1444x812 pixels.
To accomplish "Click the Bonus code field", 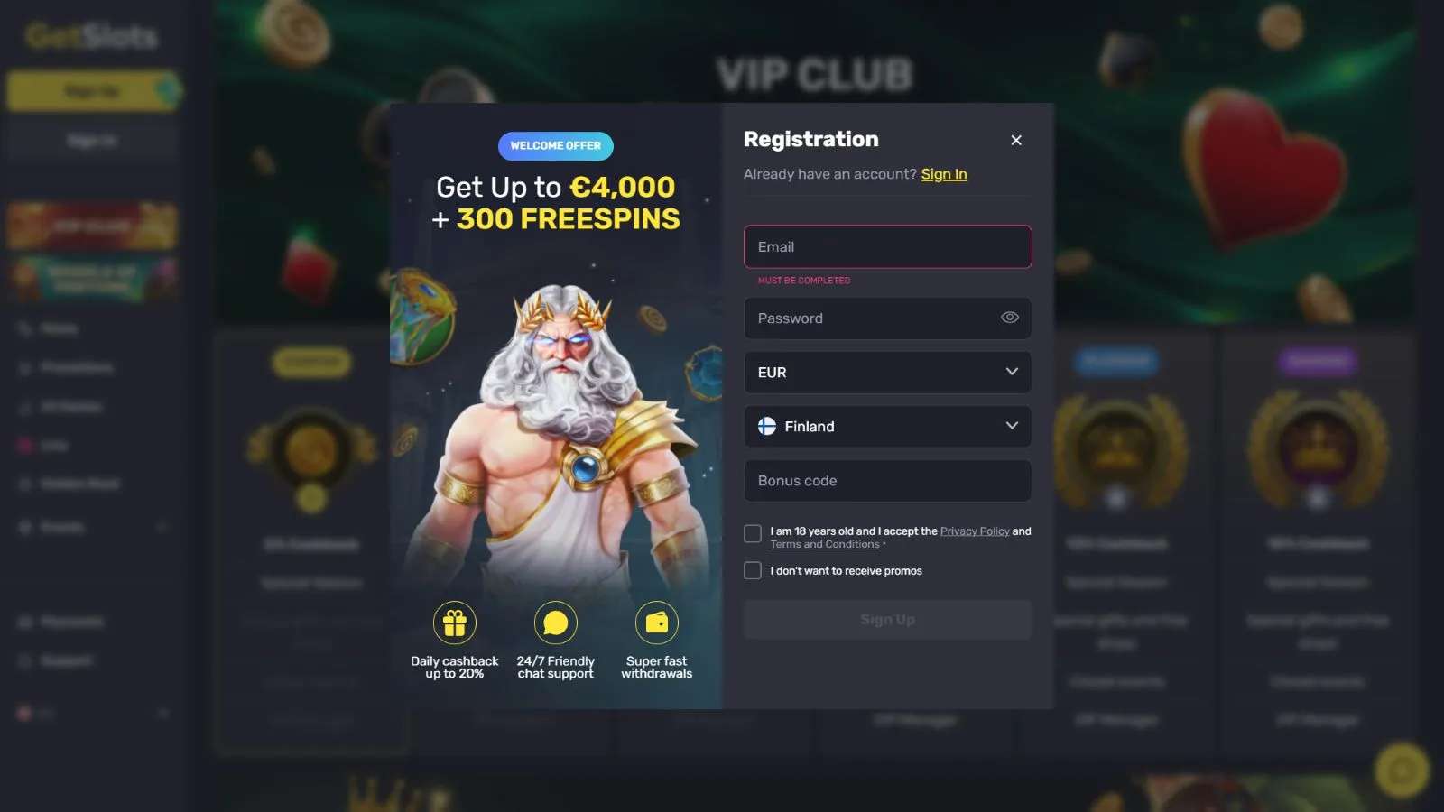I will click(x=888, y=480).
